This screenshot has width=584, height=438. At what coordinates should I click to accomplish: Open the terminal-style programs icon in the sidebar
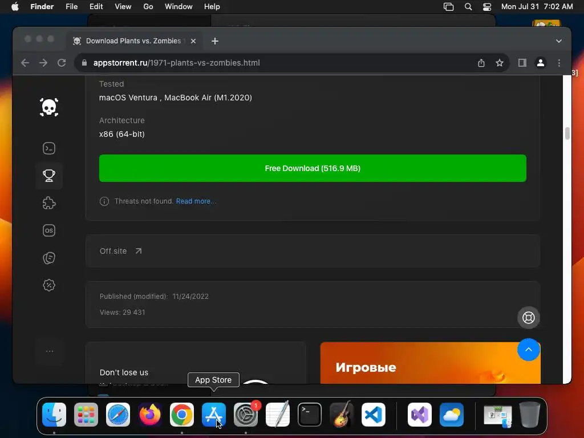click(x=49, y=148)
